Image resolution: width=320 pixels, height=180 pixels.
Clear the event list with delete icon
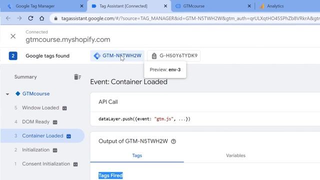(x=77, y=77)
